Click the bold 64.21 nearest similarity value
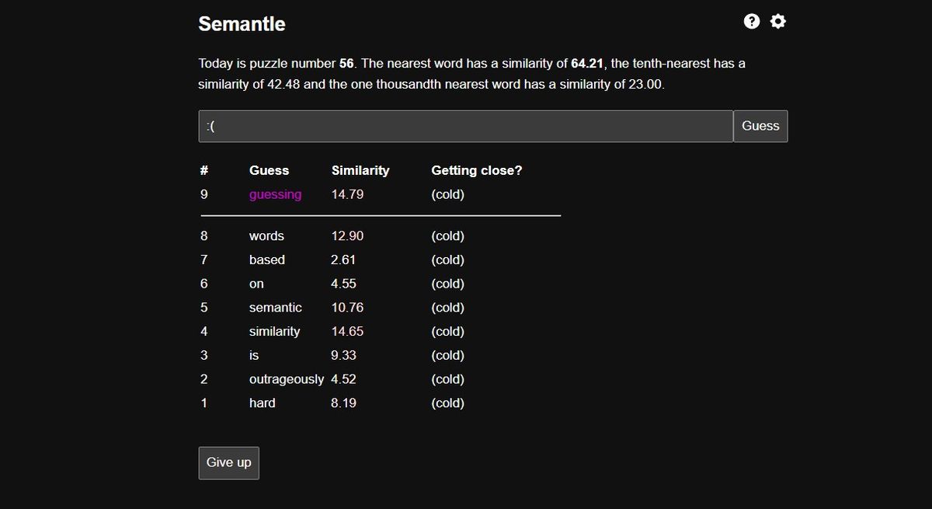The height and width of the screenshot is (509, 932). [587, 63]
